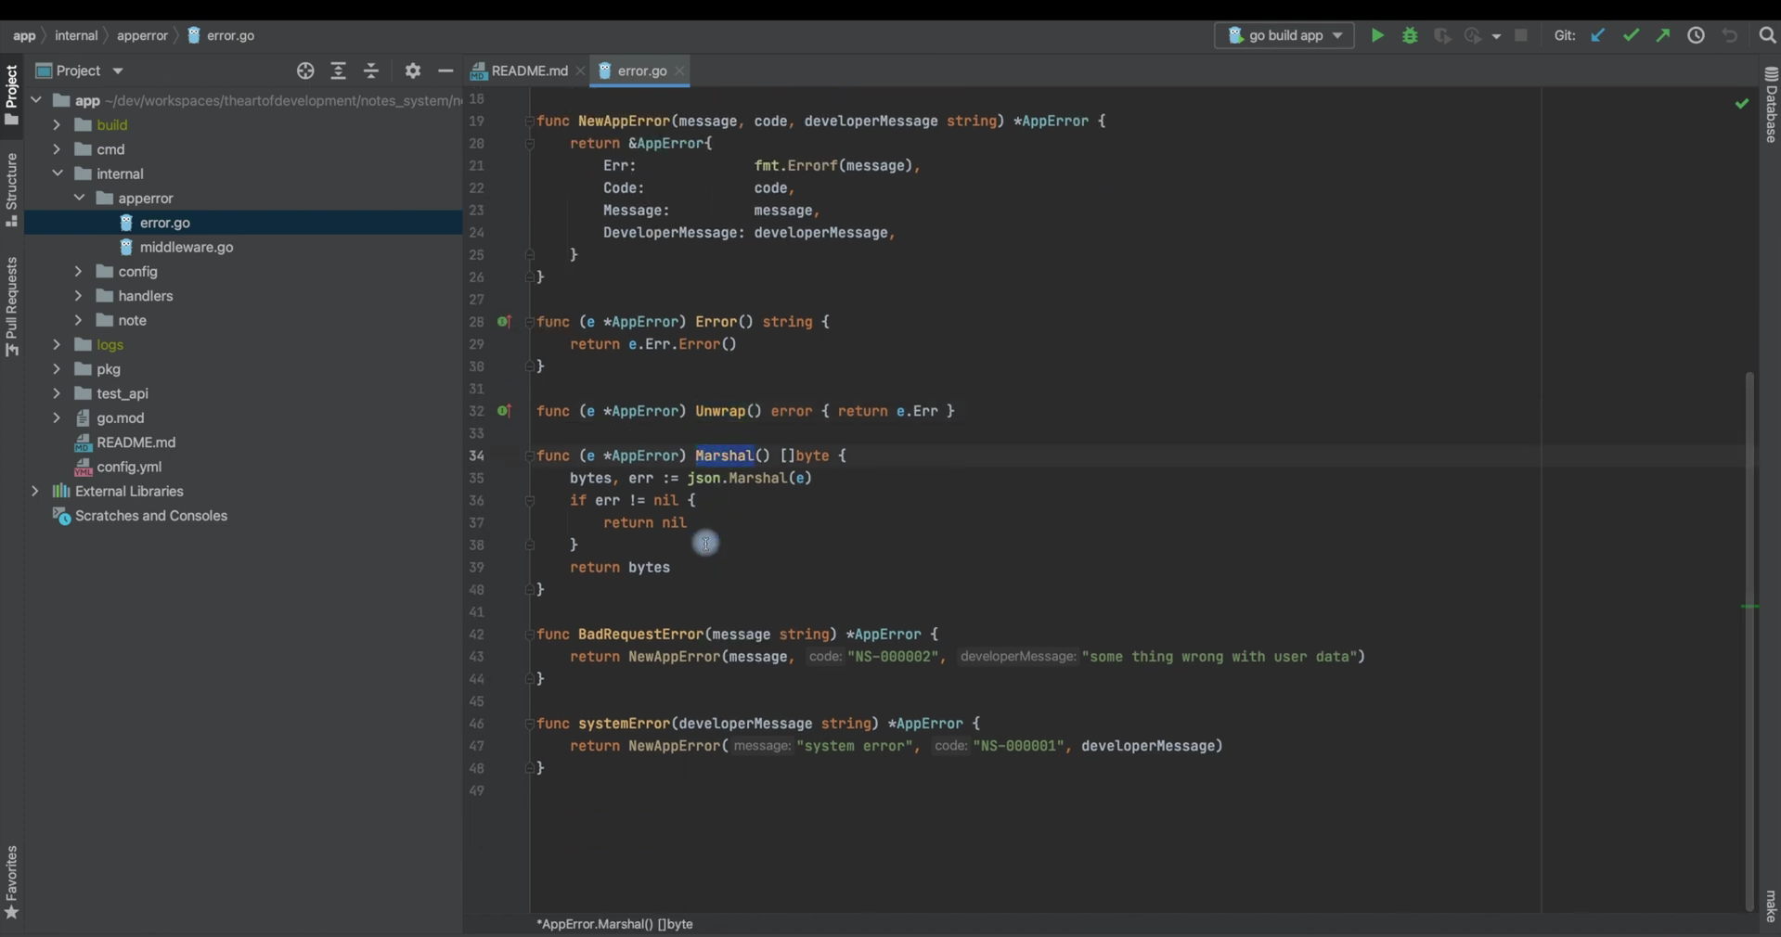Click the editor vertical scrollbar
Screen dimensions: 1781x937
[1750, 640]
